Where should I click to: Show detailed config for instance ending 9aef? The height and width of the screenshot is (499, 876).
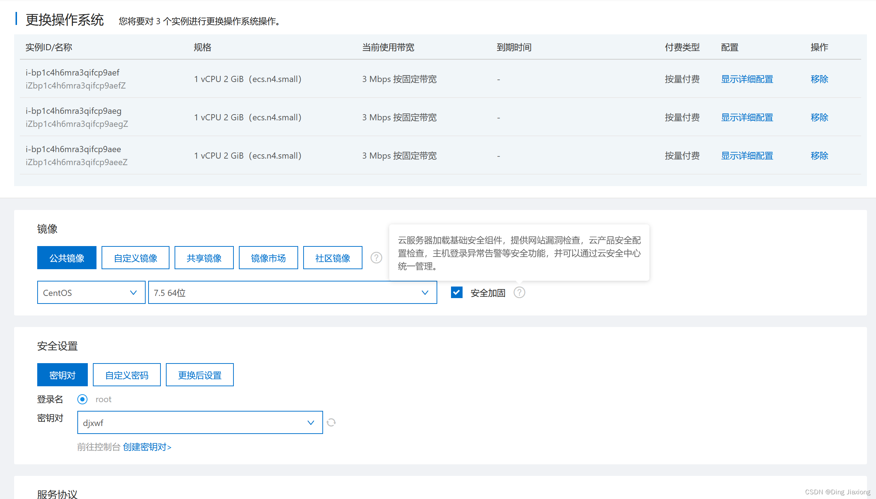[x=747, y=79]
